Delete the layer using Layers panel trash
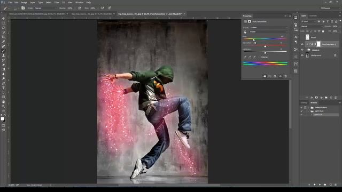 (x=336, y=98)
